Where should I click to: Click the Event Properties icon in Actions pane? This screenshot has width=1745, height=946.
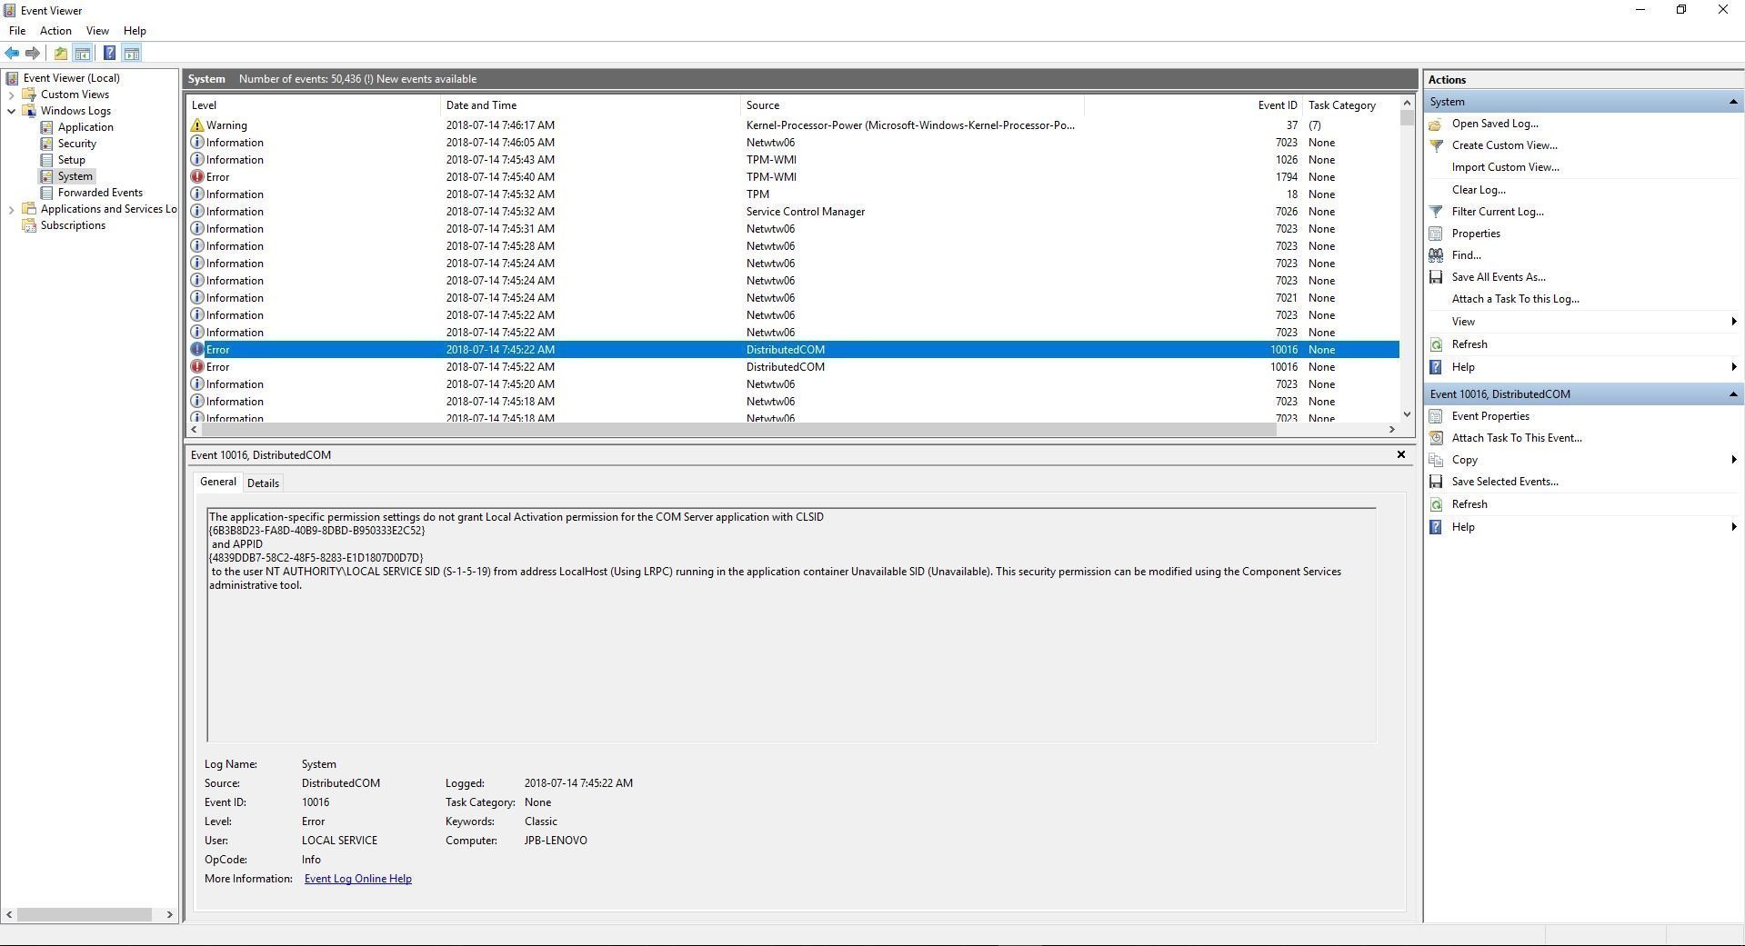click(x=1437, y=415)
